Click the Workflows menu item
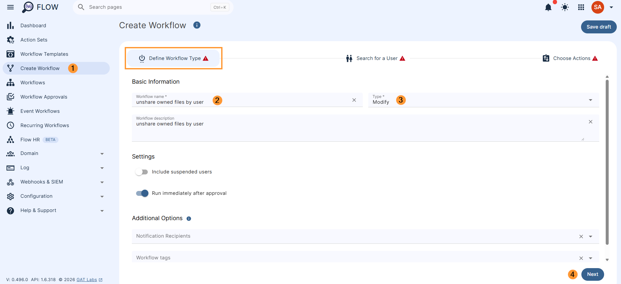Image resolution: width=621 pixels, height=284 pixels. click(x=56, y=82)
